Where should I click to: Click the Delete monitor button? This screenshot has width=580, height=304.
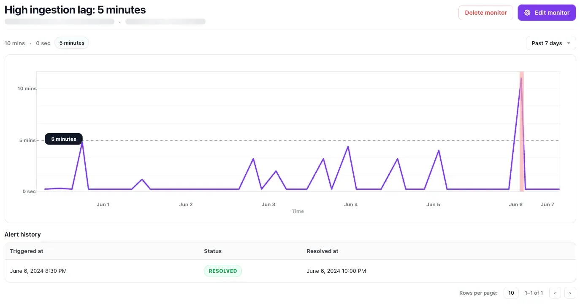click(485, 13)
